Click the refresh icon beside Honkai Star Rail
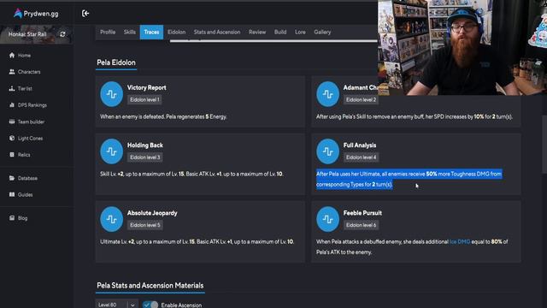Image resolution: width=547 pixels, height=308 pixels. click(x=62, y=34)
